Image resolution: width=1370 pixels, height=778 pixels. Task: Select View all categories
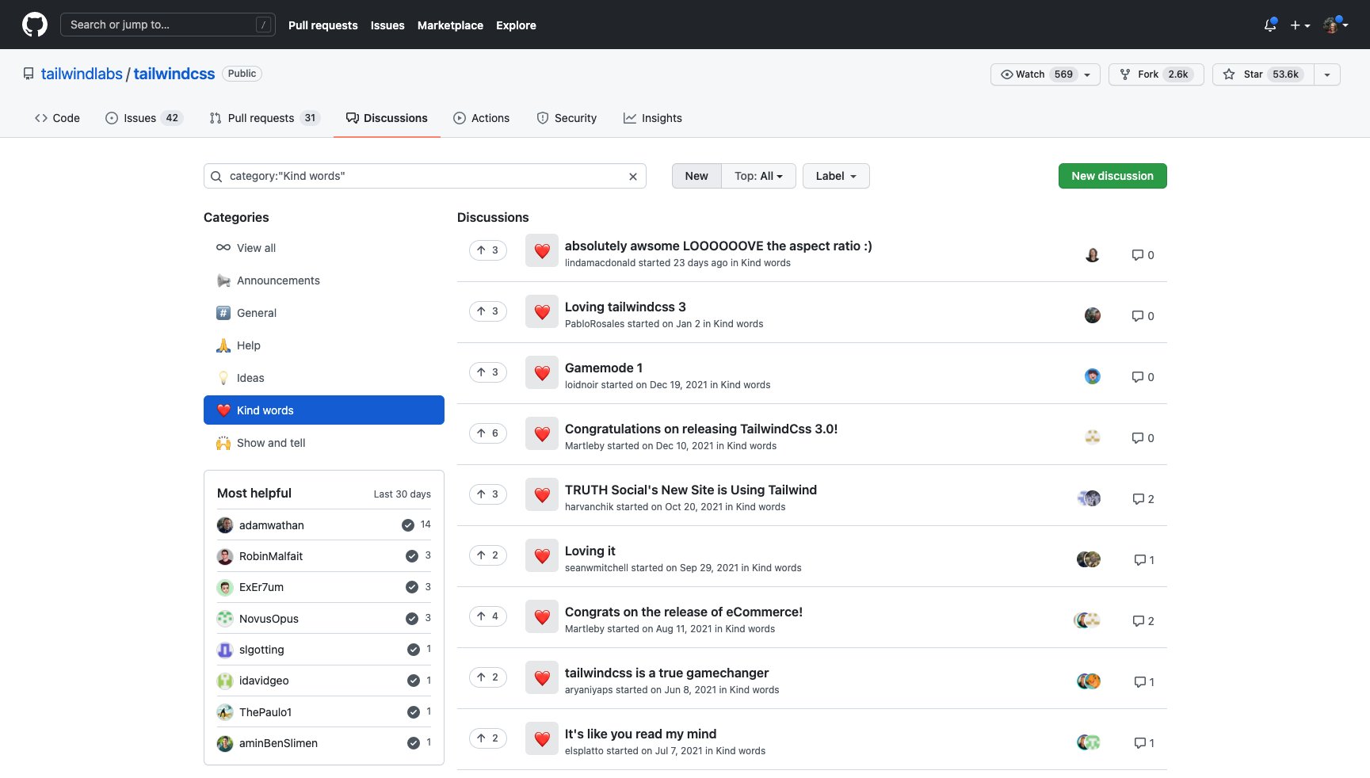324,248
